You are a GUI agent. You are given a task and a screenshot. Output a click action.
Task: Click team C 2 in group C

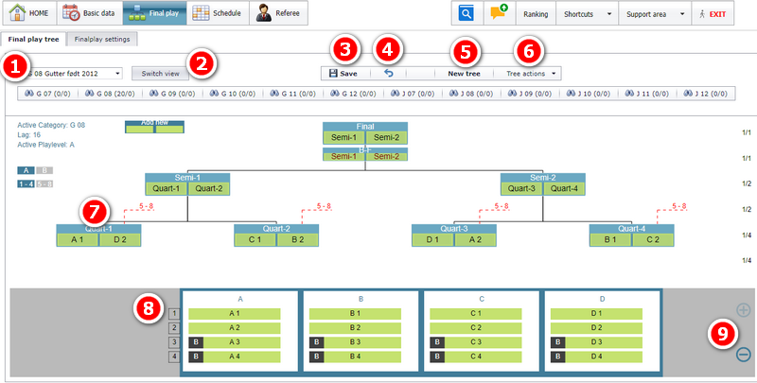coord(476,328)
